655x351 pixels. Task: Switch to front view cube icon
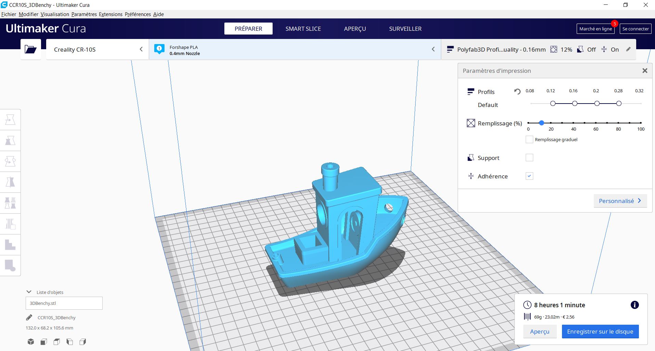(x=44, y=341)
